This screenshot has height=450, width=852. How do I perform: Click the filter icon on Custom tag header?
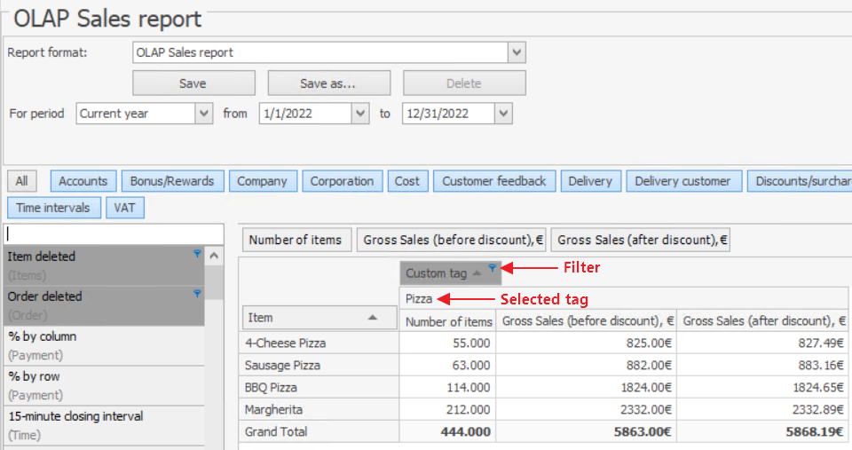tap(492, 268)
